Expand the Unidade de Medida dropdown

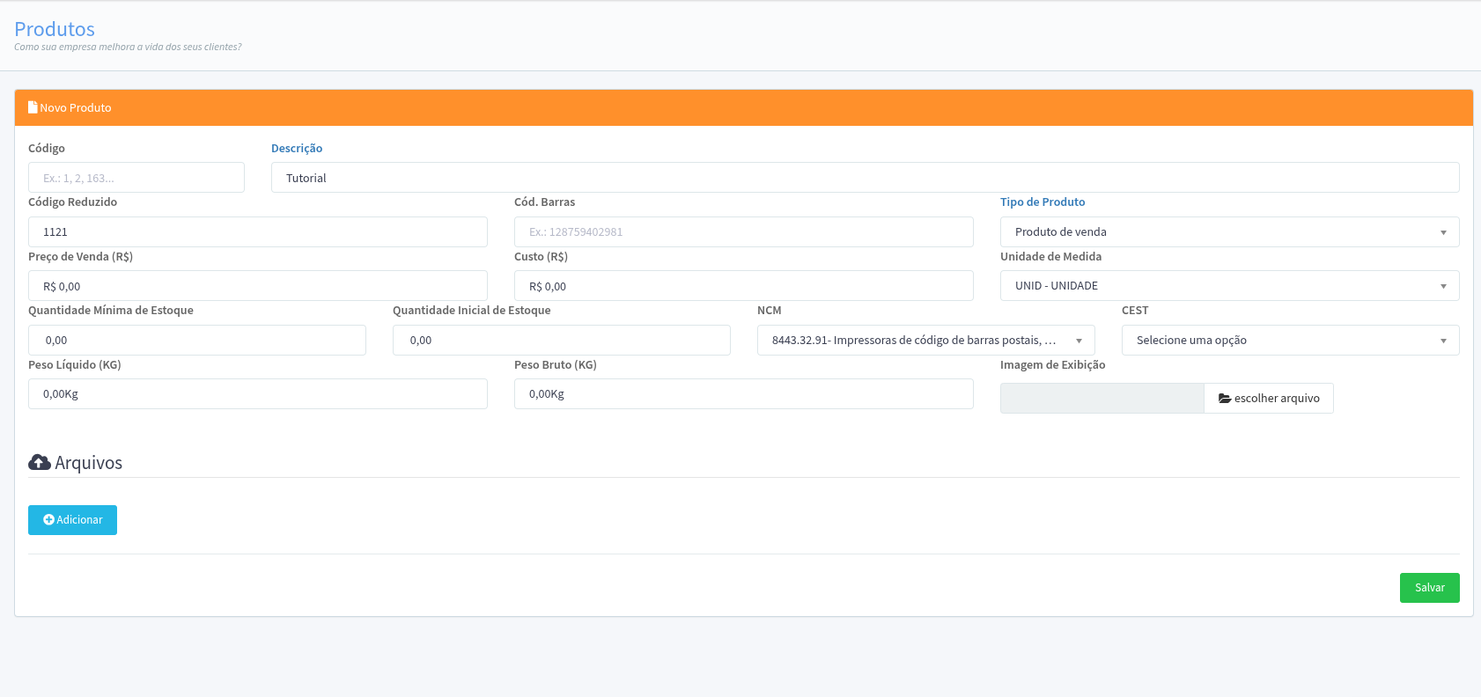(1229, 286)
